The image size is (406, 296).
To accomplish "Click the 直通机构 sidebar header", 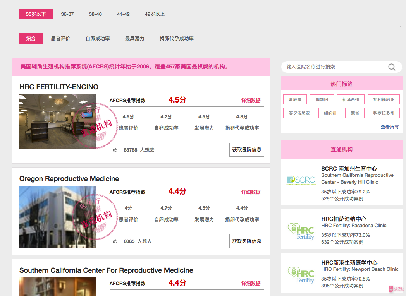I will [x=342, y=149].
